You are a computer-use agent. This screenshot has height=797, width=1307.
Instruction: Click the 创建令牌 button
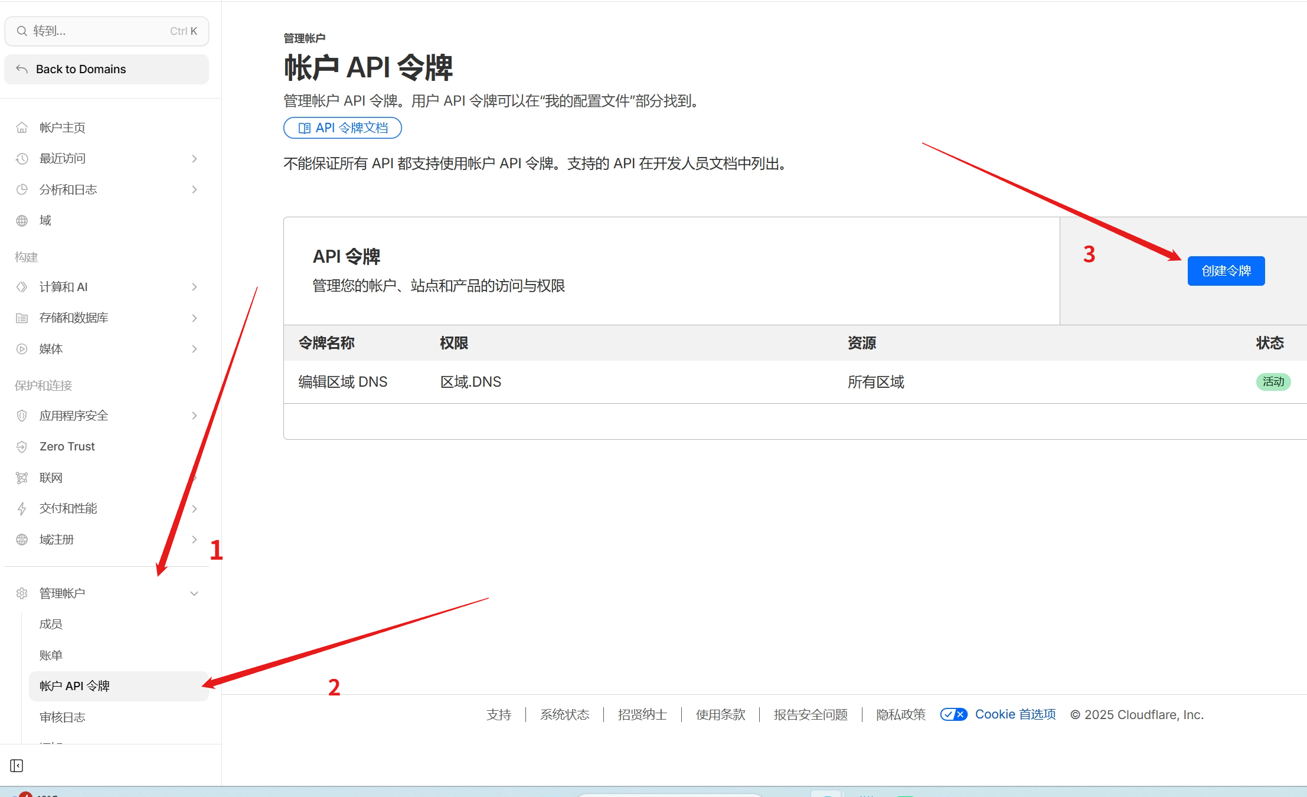(1226, 271)
